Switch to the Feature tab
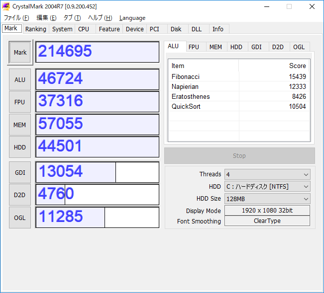This screenshot has height=293, width=324. pyautogui.click(x=109, y=29)
